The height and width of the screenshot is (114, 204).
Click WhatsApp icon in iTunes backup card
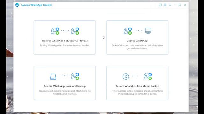pos(148,76)
